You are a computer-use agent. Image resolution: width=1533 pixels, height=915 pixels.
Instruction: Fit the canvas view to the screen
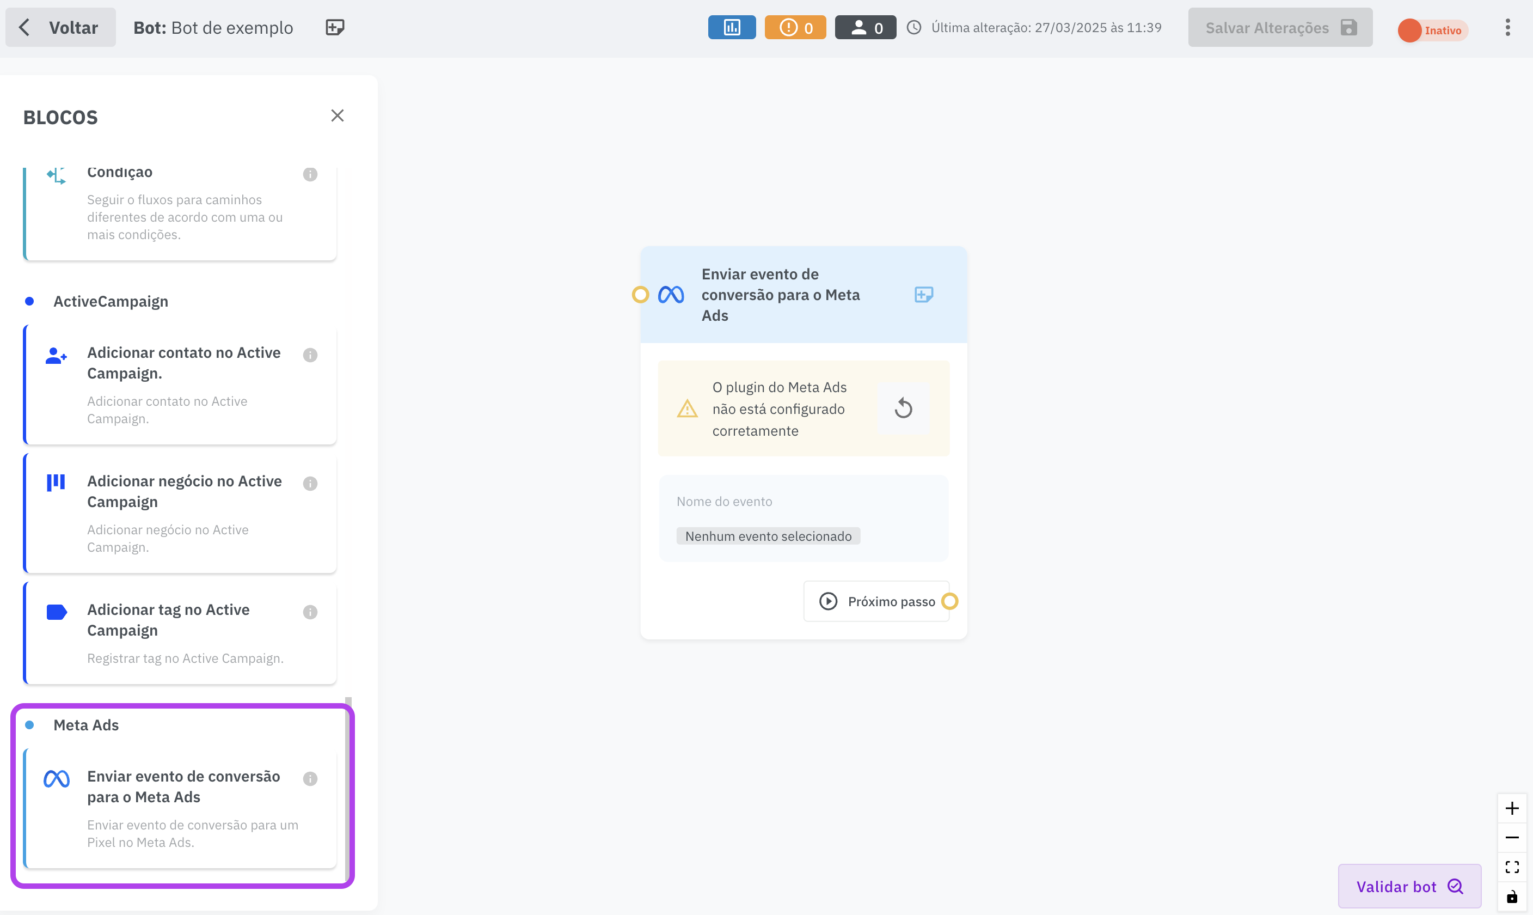tap(1511, 867)
